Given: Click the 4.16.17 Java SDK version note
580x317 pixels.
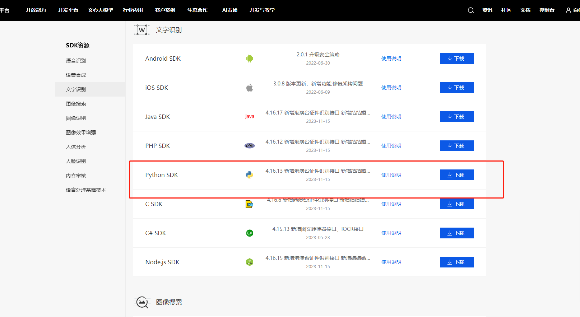Looking at the screenshot, I should [318, 113].
